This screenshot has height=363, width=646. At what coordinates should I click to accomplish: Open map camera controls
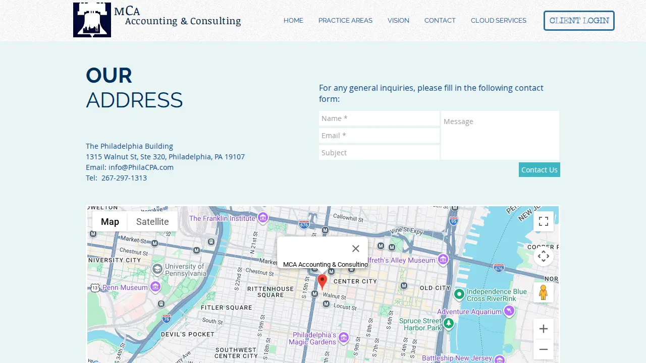[544, 256]
